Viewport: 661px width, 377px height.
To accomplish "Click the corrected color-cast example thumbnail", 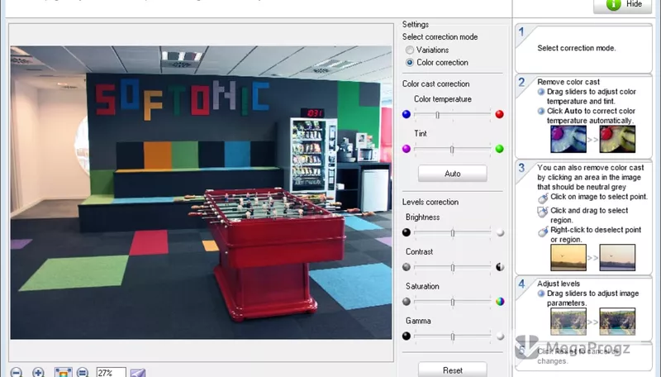I will [617, 139].
